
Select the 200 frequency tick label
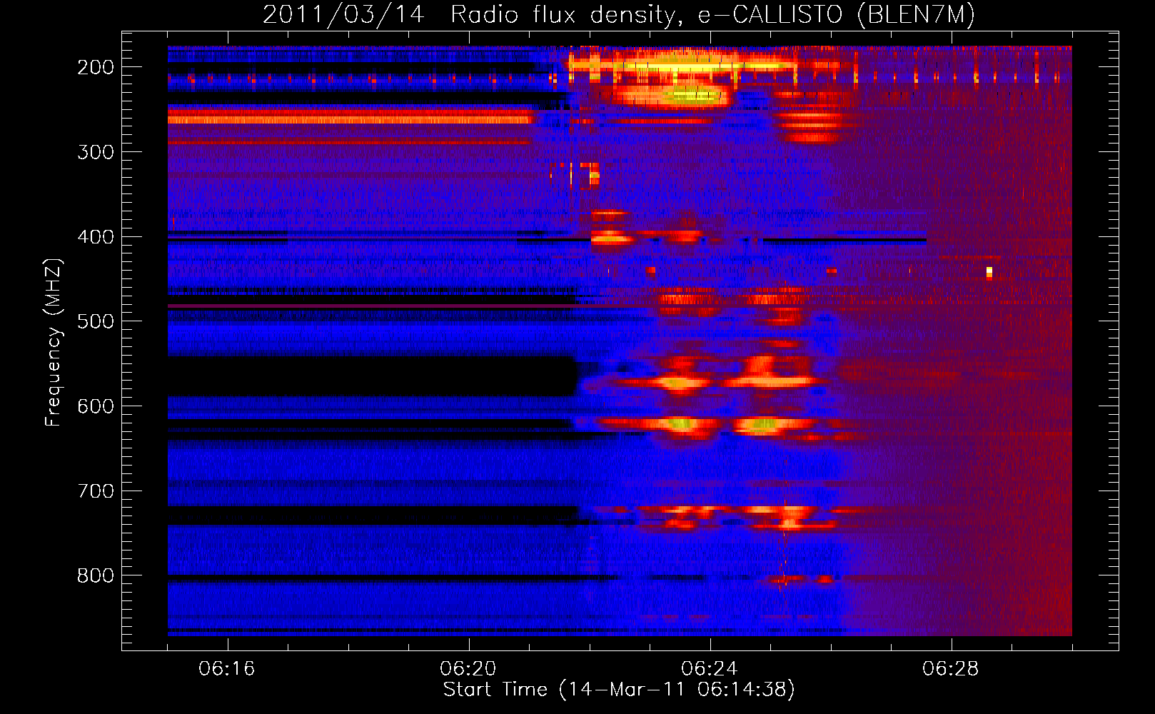point(96,67)
